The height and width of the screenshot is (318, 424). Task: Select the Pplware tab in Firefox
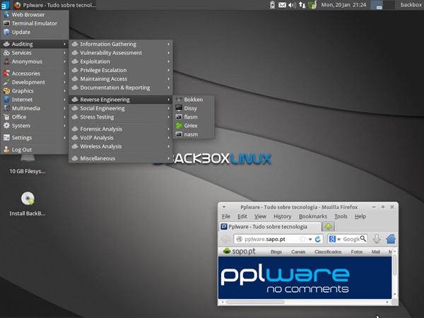(270, 227)
